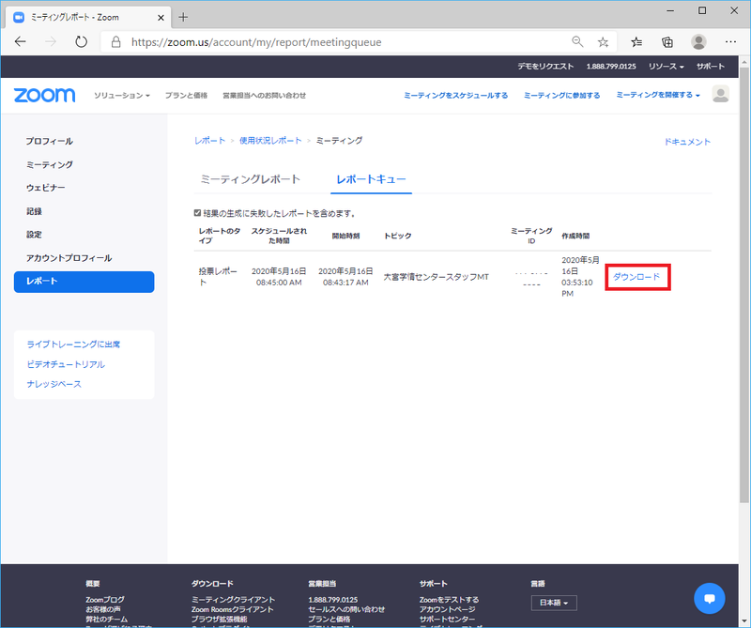This screenshot has width=751, height=628.
Task: Click 開始時刻 column header
Action: pos(345,236)
